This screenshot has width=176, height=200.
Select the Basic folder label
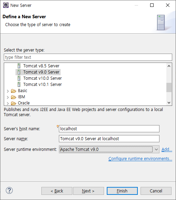[22, 91]
